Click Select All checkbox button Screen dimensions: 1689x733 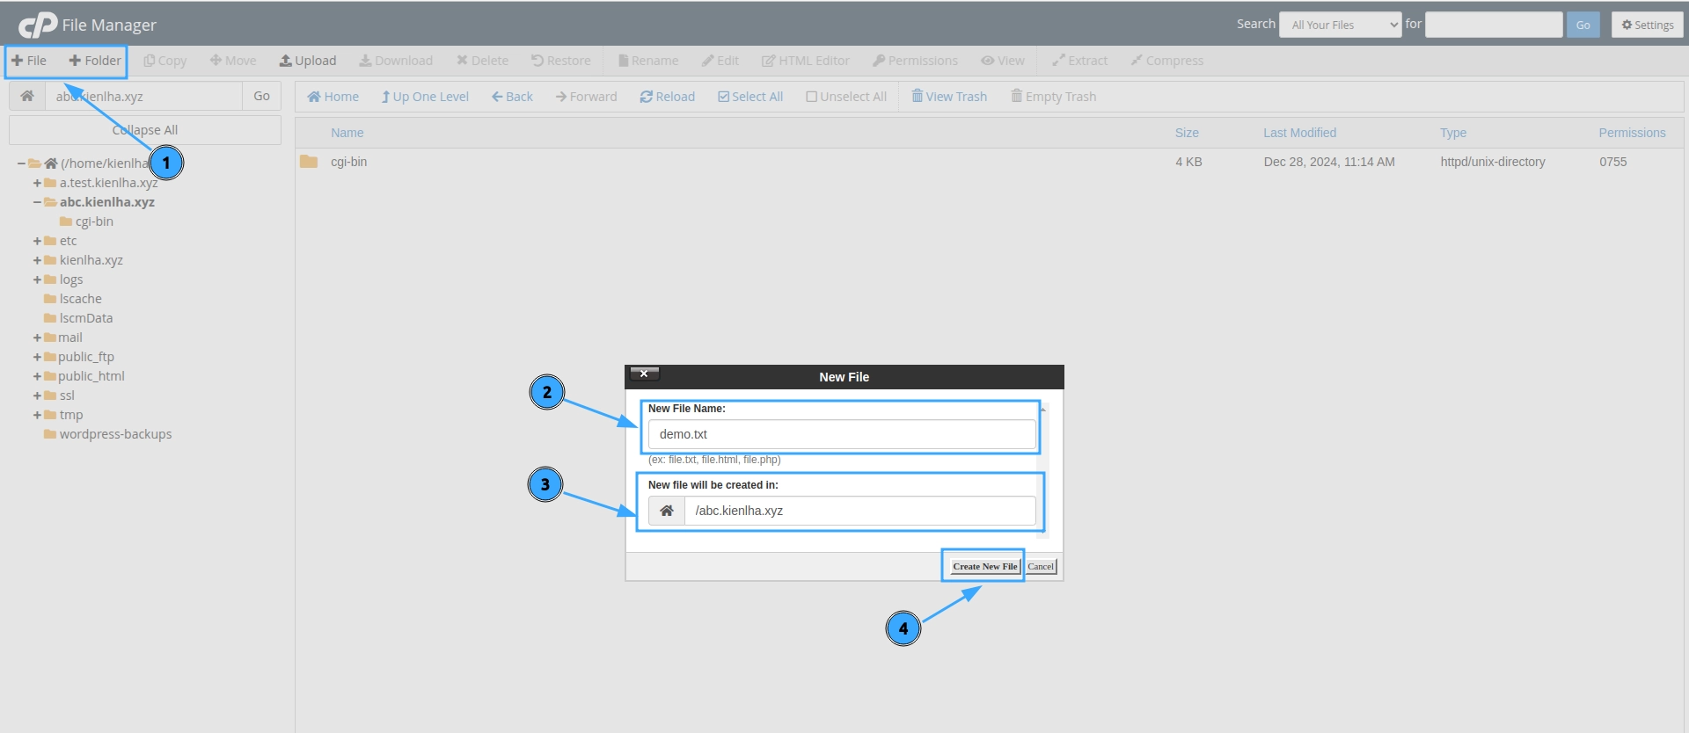click(x=750, y=97)
